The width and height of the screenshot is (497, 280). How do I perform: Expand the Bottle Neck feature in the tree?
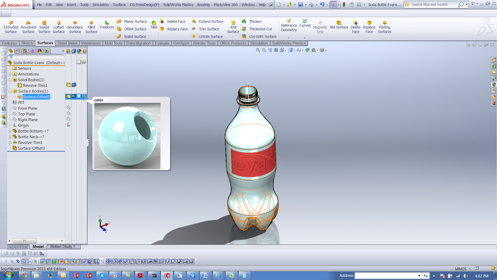click(10, 137)
